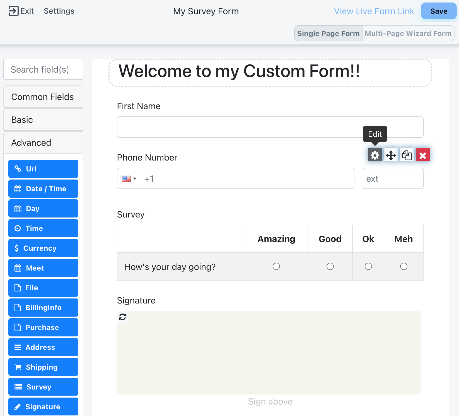The height and width of the screenshot is (416, 459).
Task: Add a Signature field from sidebar
Action: 43,407
